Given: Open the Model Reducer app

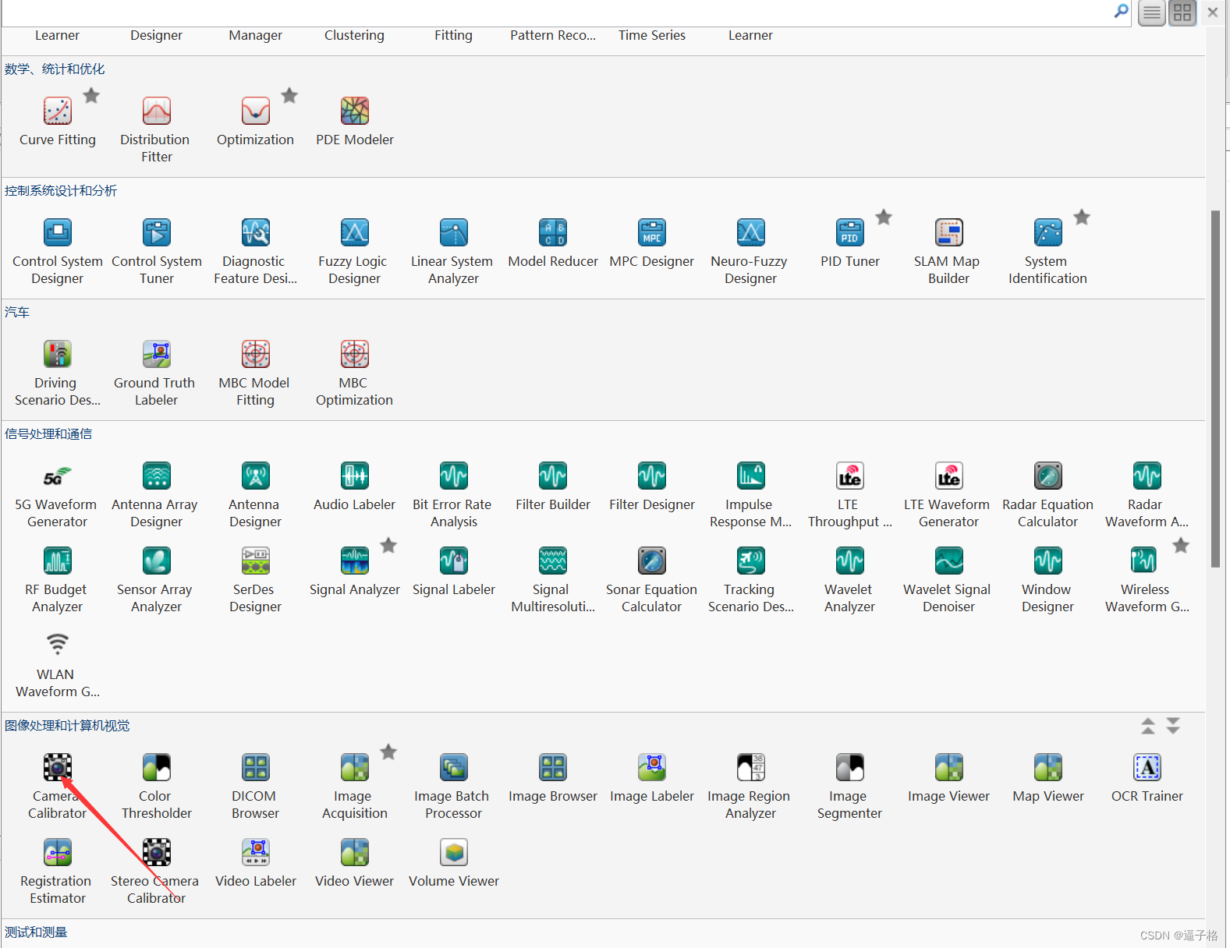Looking at the screenshot, I should click(553, 232).
